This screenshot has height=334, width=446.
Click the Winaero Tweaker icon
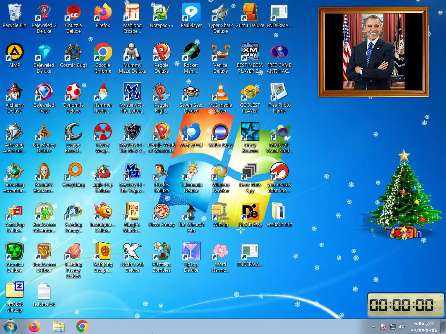point(220,177)
